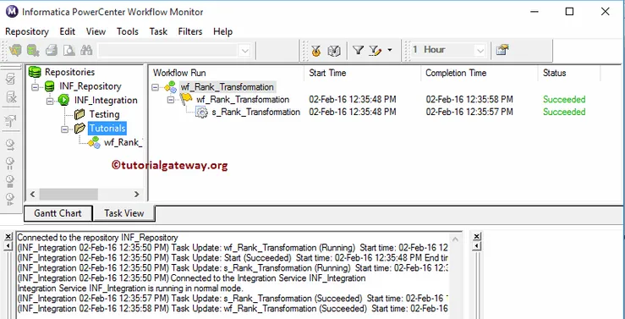This screenshot has width=625, height=319.
Task: Click the Testing folder icon
Action: (79, 114)
